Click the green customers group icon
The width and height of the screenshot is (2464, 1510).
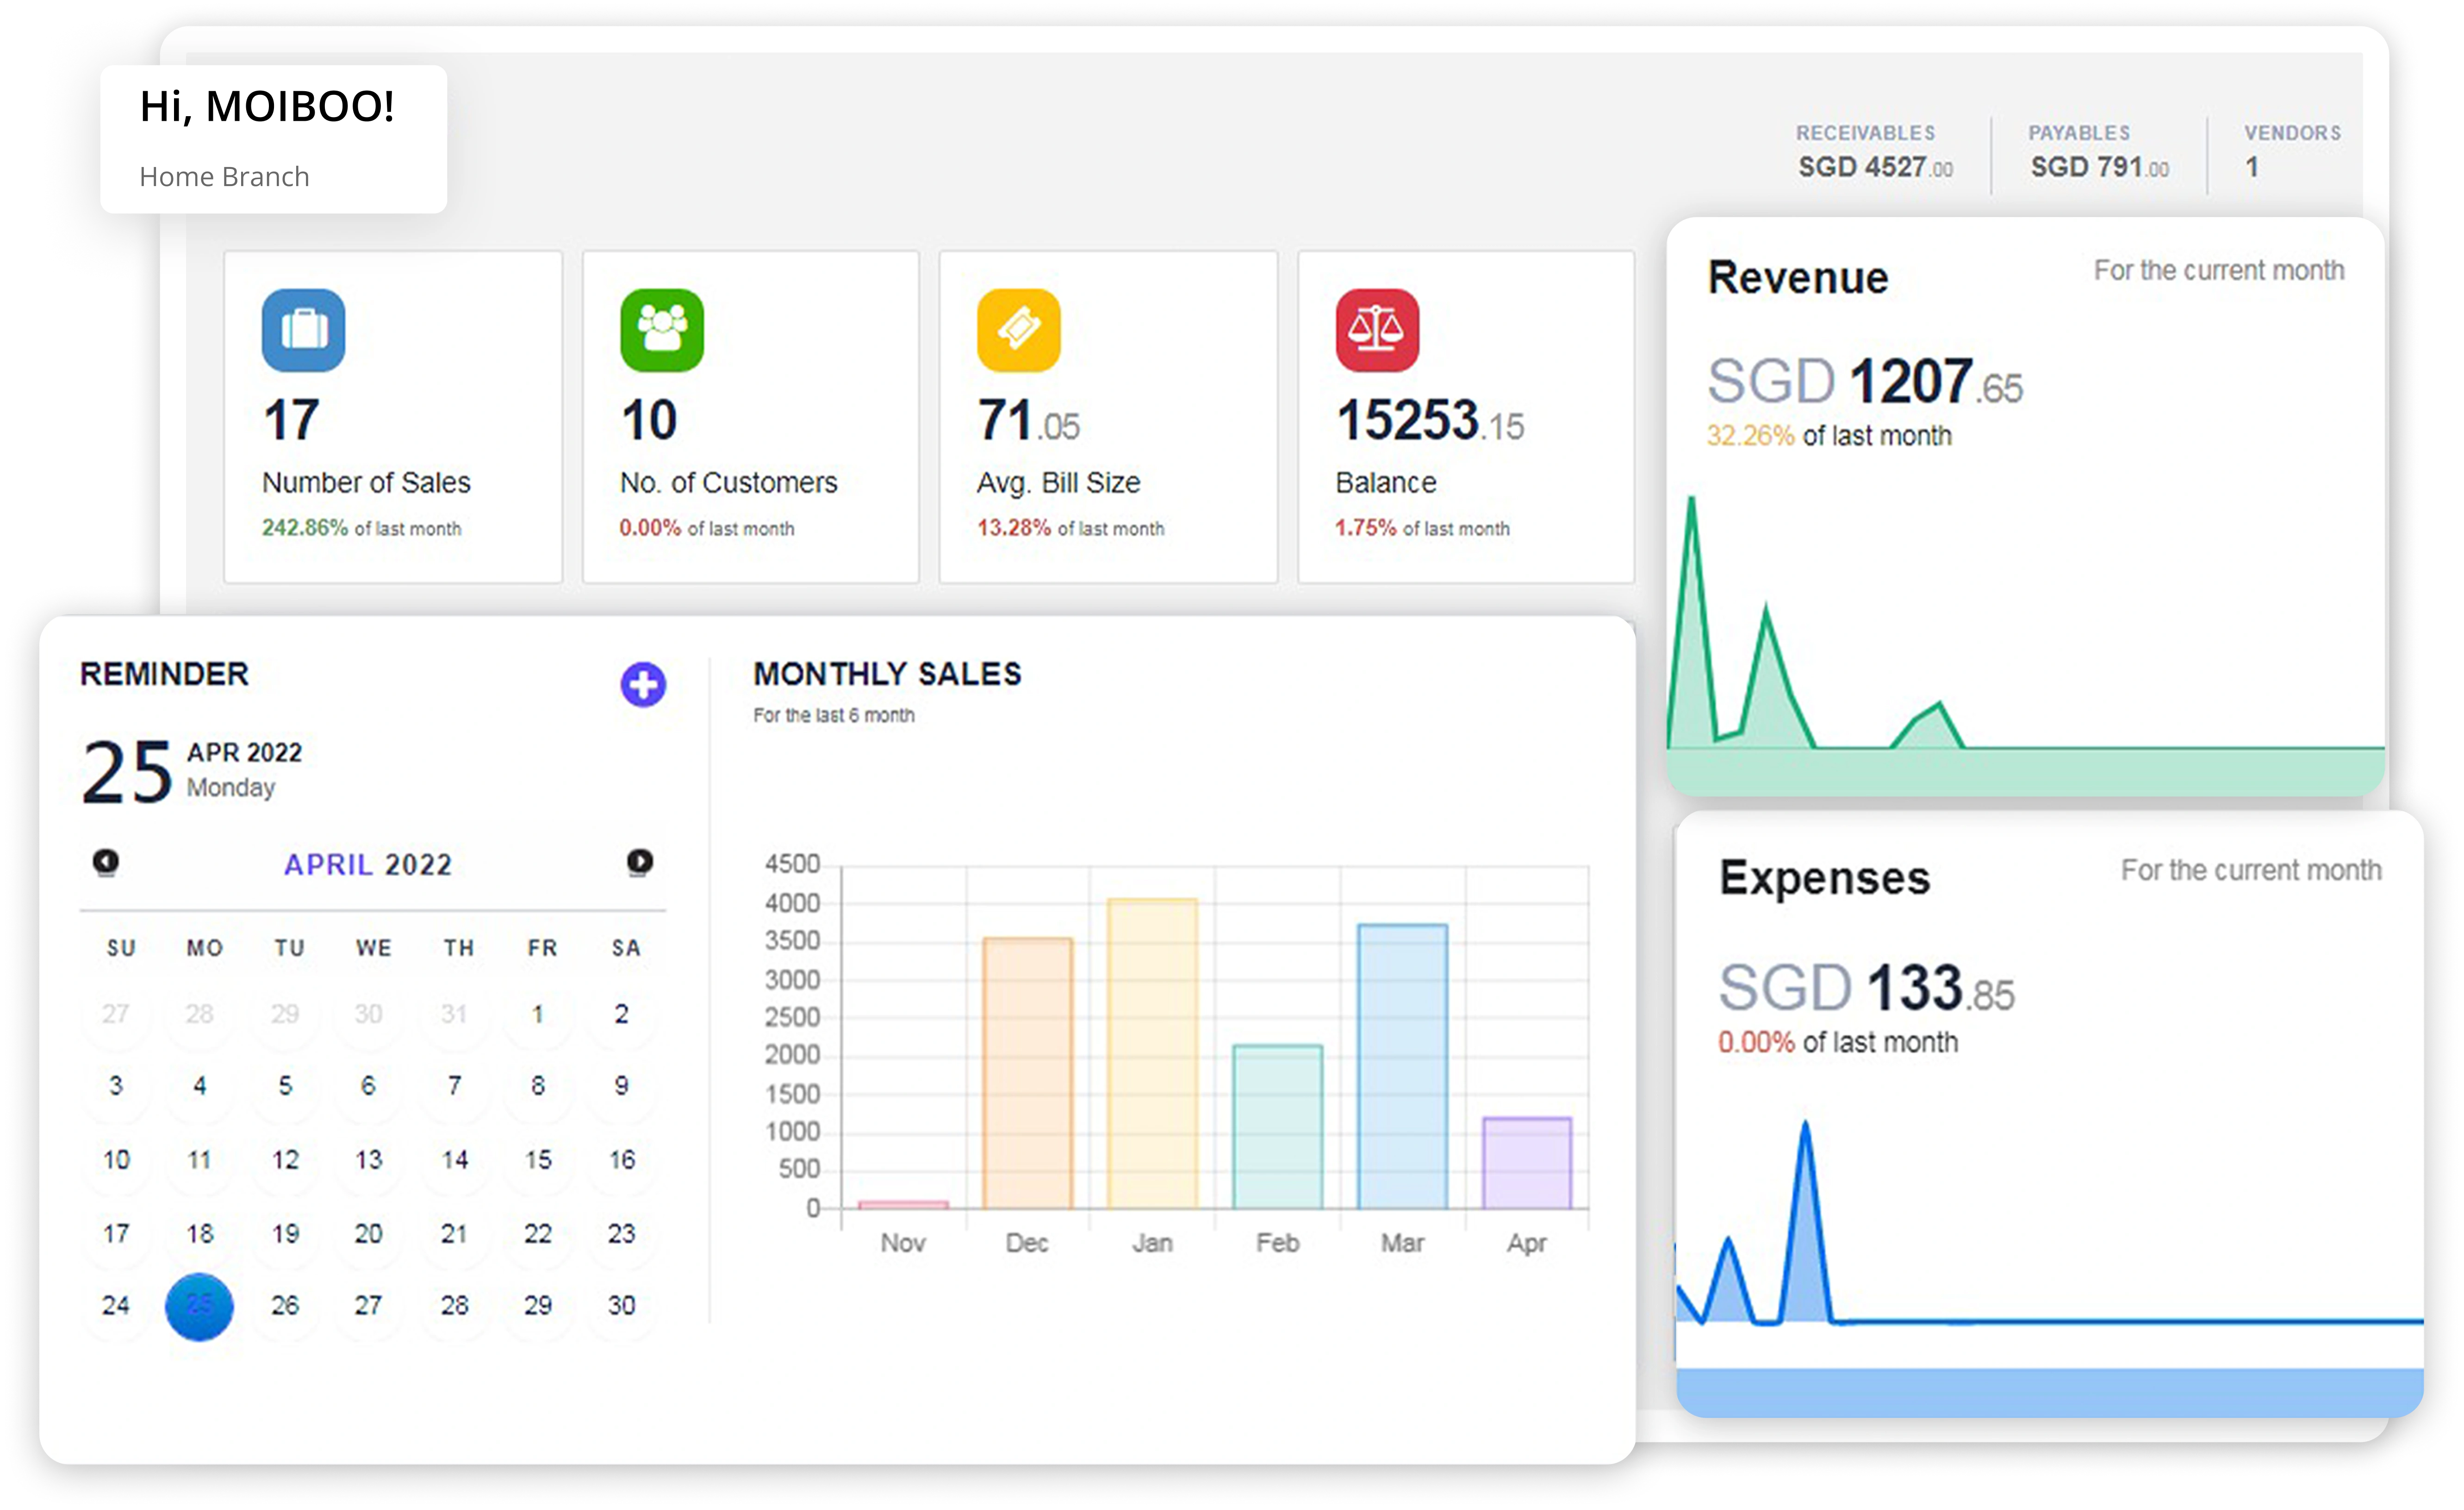click(x=661, y=330)
